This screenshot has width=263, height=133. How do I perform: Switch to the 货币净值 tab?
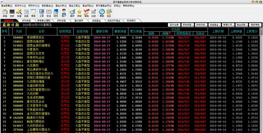26,21
